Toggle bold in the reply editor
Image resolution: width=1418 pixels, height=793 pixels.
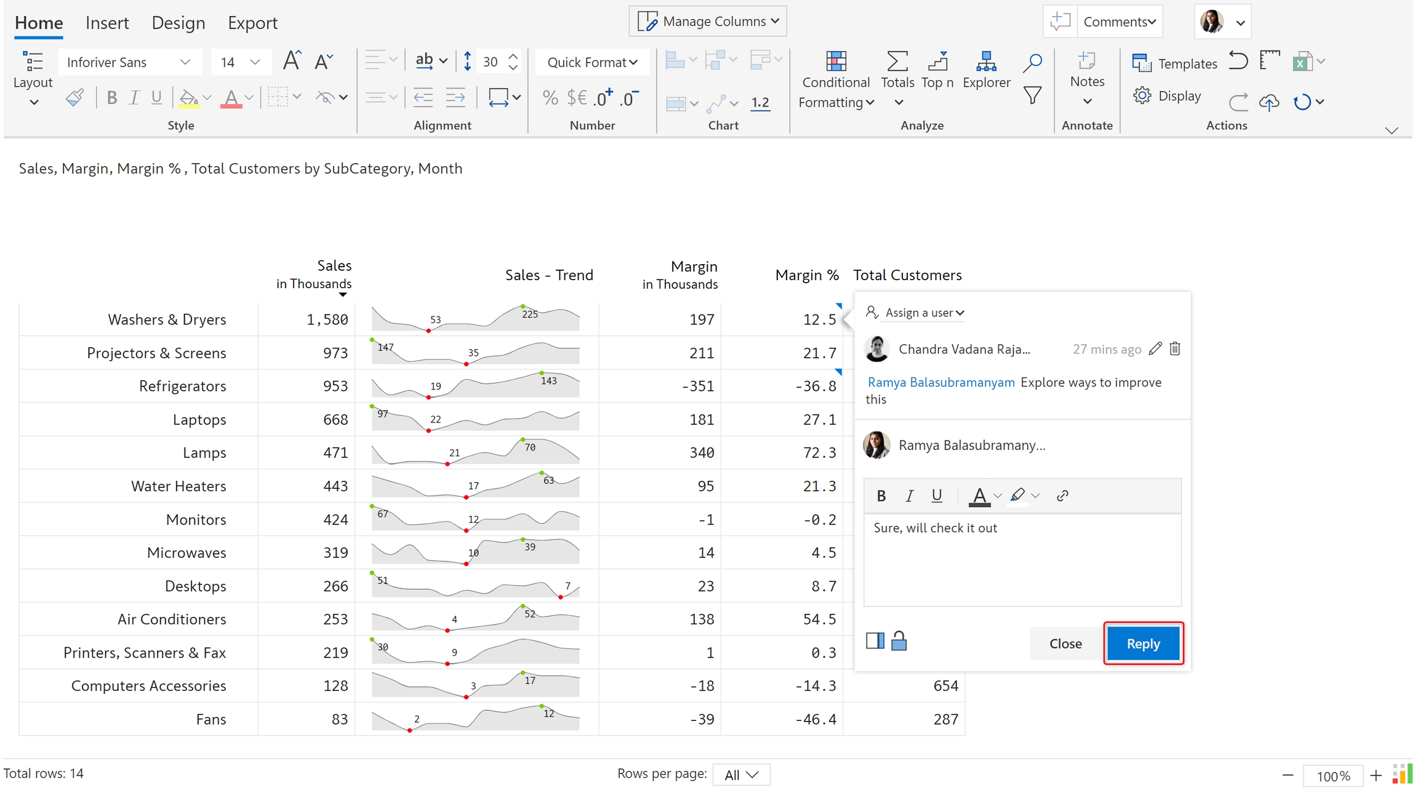point(881,496)
